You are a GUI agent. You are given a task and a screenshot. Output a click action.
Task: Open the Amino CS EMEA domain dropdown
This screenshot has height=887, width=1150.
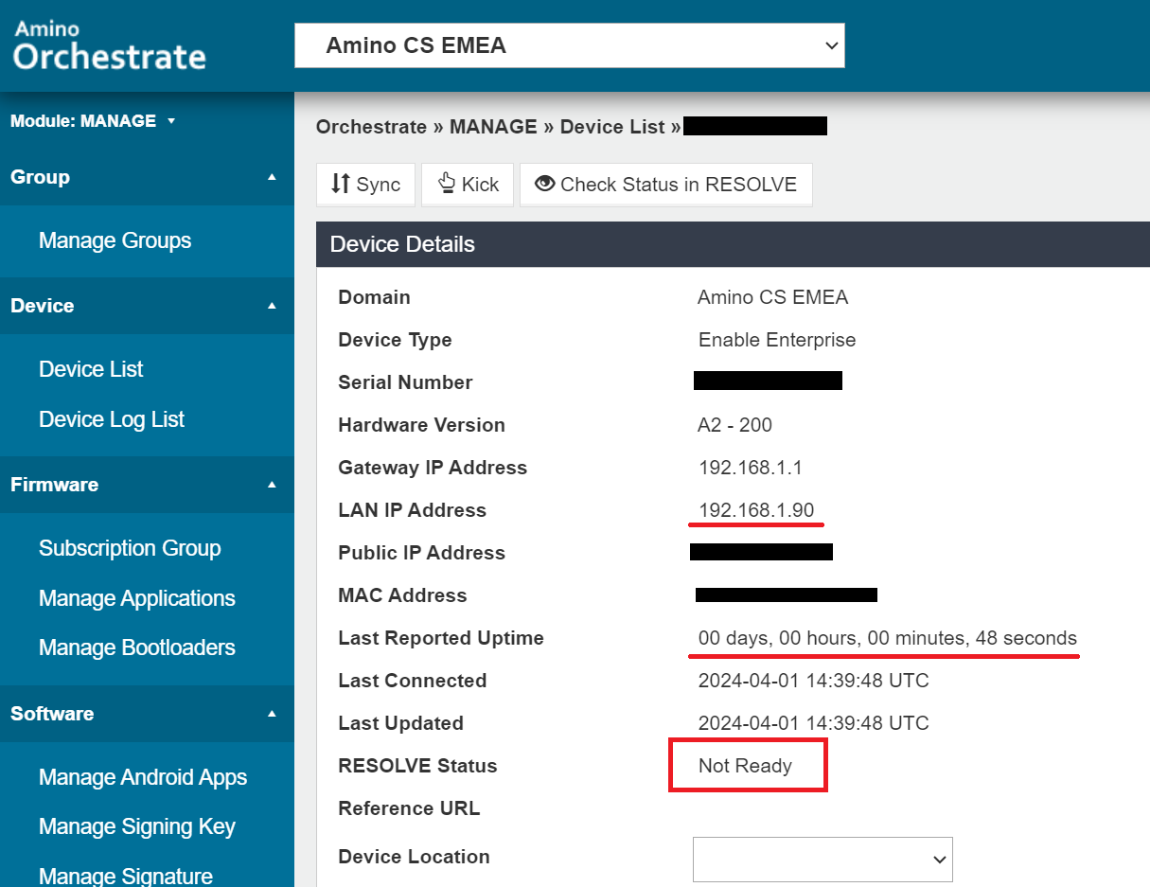[x=570, y=45]
